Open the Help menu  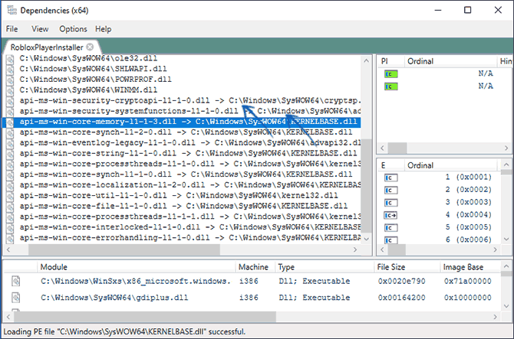click(x=104, y=29)
